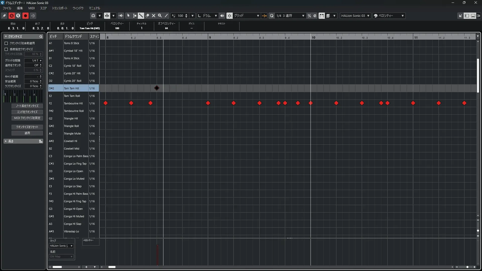Select the Eraser tool in toolbar
This screenshot has width=482, height=271.
tap(147, 16)
